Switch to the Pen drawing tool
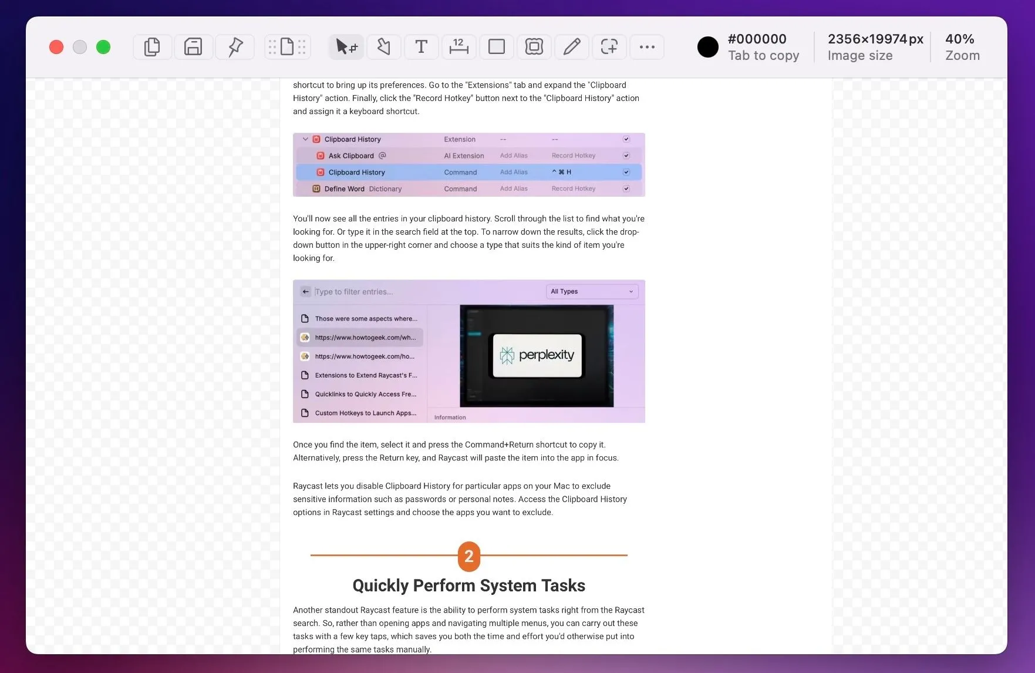 tap(571, 46)
